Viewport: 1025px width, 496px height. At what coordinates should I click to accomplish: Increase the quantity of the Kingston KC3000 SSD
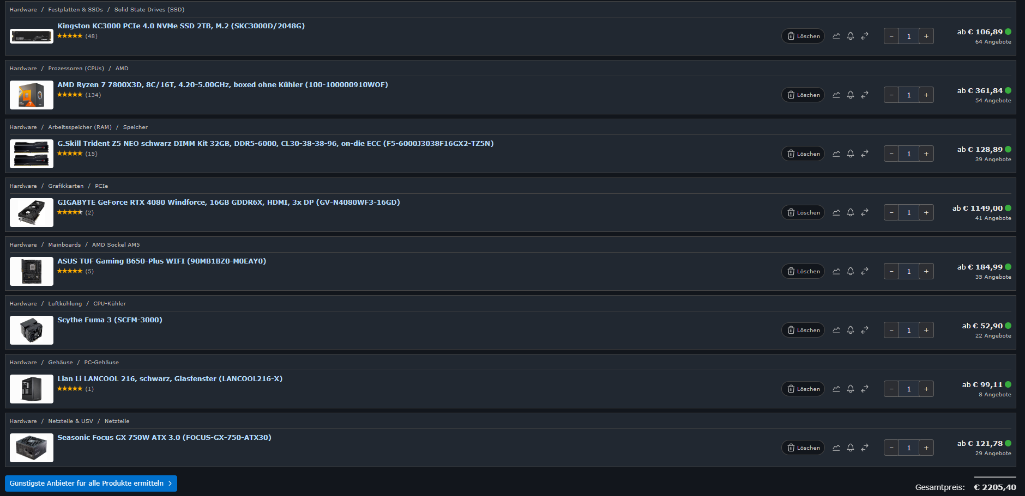tap(926, 36)
